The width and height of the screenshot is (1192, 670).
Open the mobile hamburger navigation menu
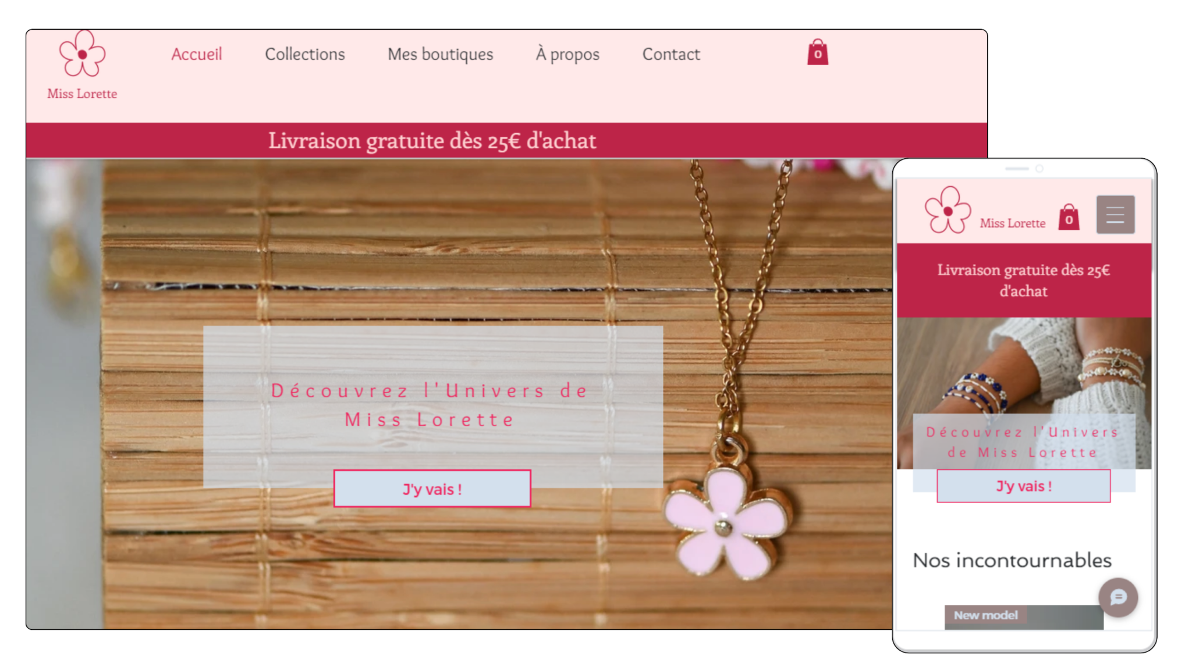coord(1115,215)
